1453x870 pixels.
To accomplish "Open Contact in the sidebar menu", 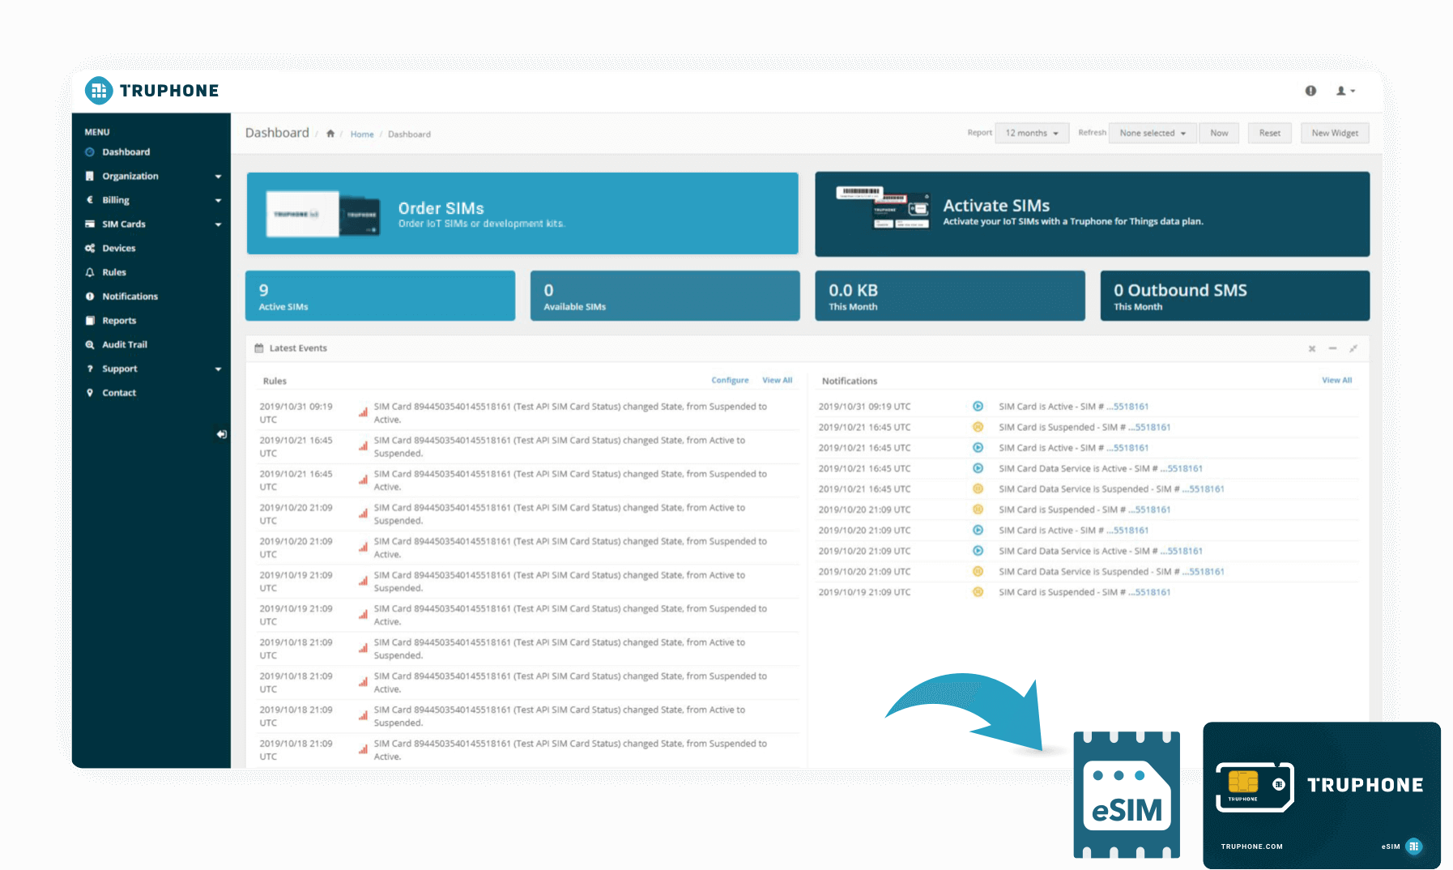I will [x=119, y=393].
